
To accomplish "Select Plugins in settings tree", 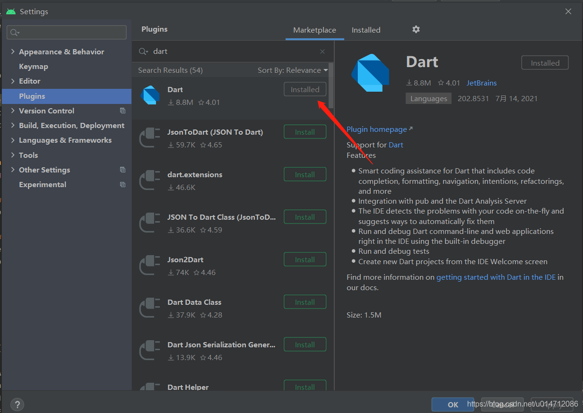I will click(67, 96).
